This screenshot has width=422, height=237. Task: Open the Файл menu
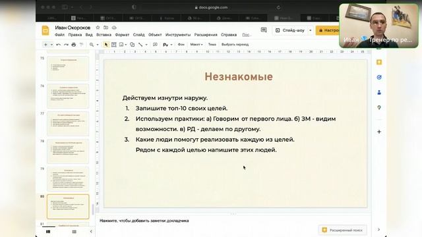pos(59,35)
